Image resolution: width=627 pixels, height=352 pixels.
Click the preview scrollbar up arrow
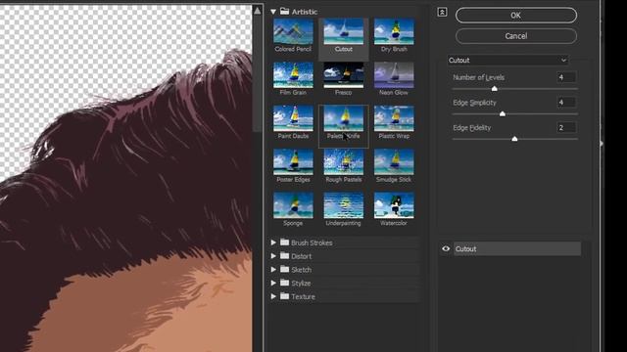[258, 11]
